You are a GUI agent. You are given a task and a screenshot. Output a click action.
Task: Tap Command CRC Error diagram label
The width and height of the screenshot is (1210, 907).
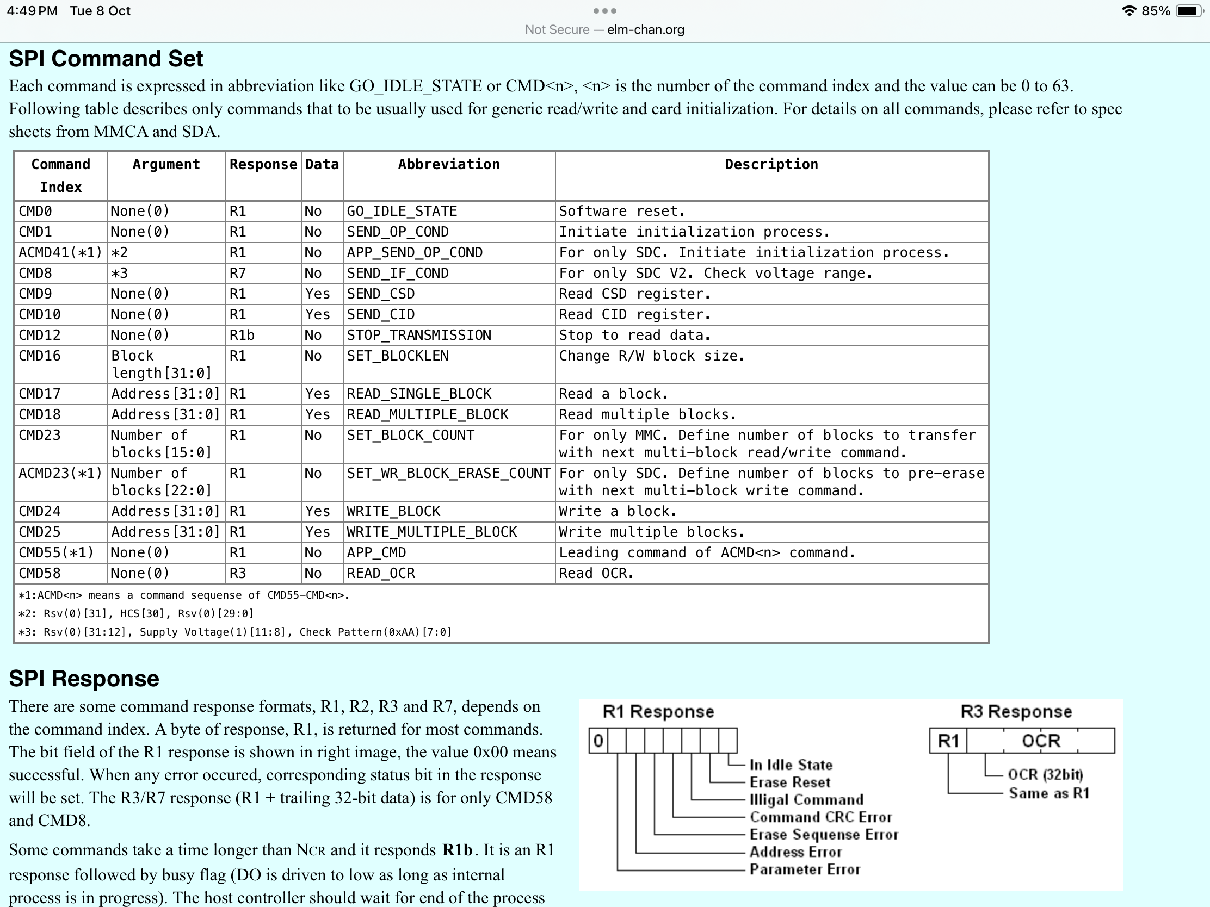(820, 817)
